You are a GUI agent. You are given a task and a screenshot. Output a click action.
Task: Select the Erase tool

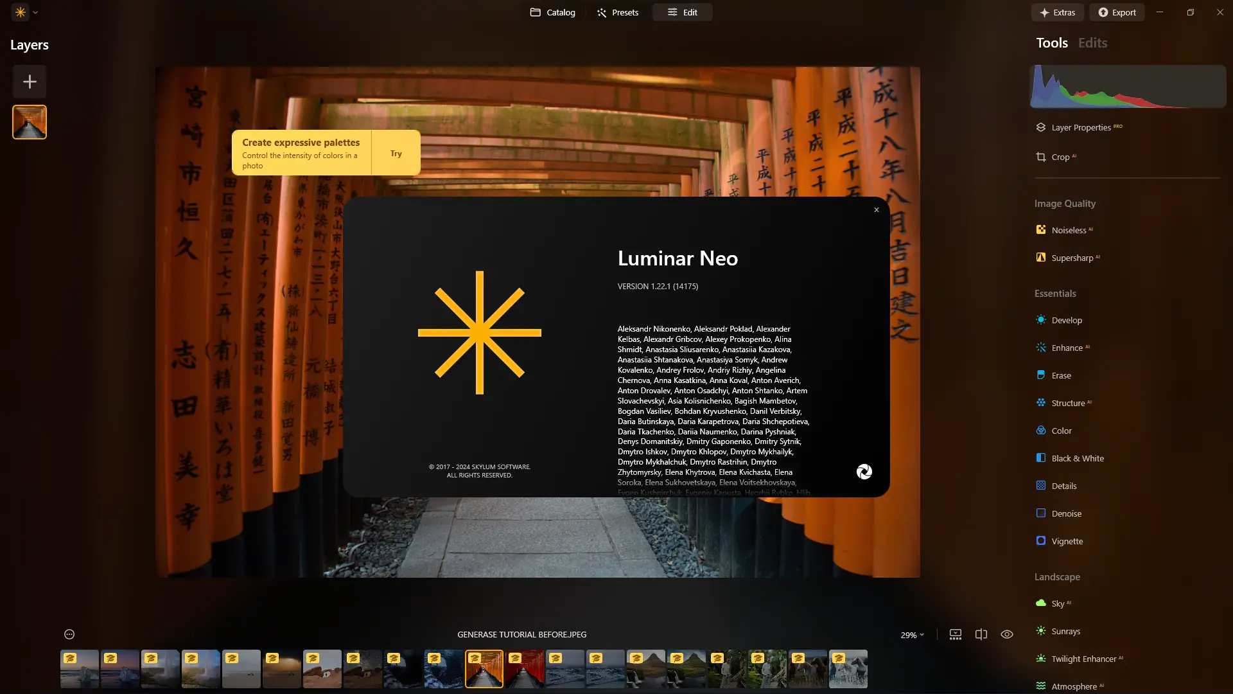pyautogui.click(x=1061, y=375)
